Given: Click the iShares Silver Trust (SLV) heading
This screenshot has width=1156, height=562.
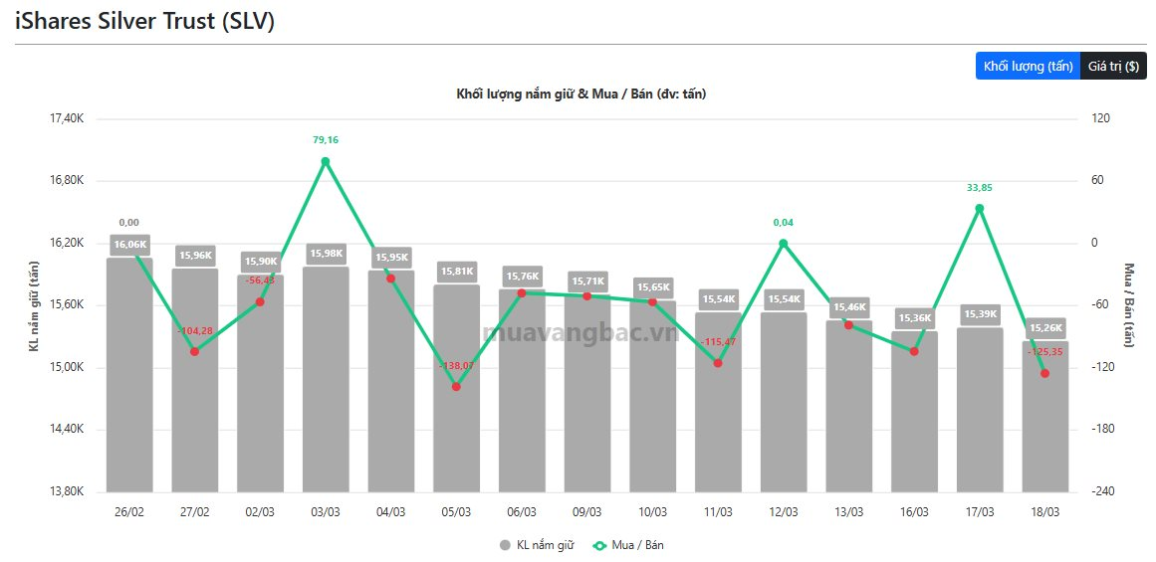Looking at the screenshot, I should point(144,22).
